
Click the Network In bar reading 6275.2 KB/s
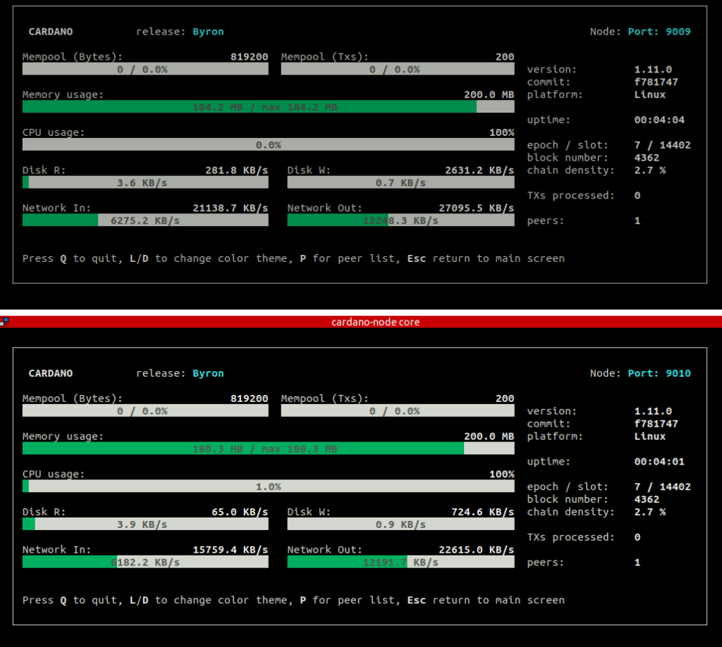tap(145, 220)
